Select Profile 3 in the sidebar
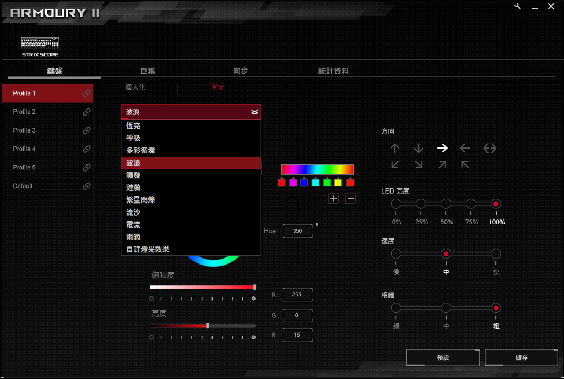Image resolution: width=564 pixels, height=379 pixels. point(47,130)
